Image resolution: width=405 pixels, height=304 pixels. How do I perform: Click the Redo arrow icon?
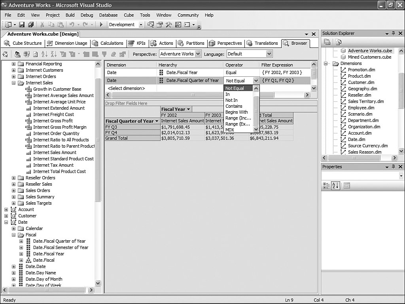85,25
